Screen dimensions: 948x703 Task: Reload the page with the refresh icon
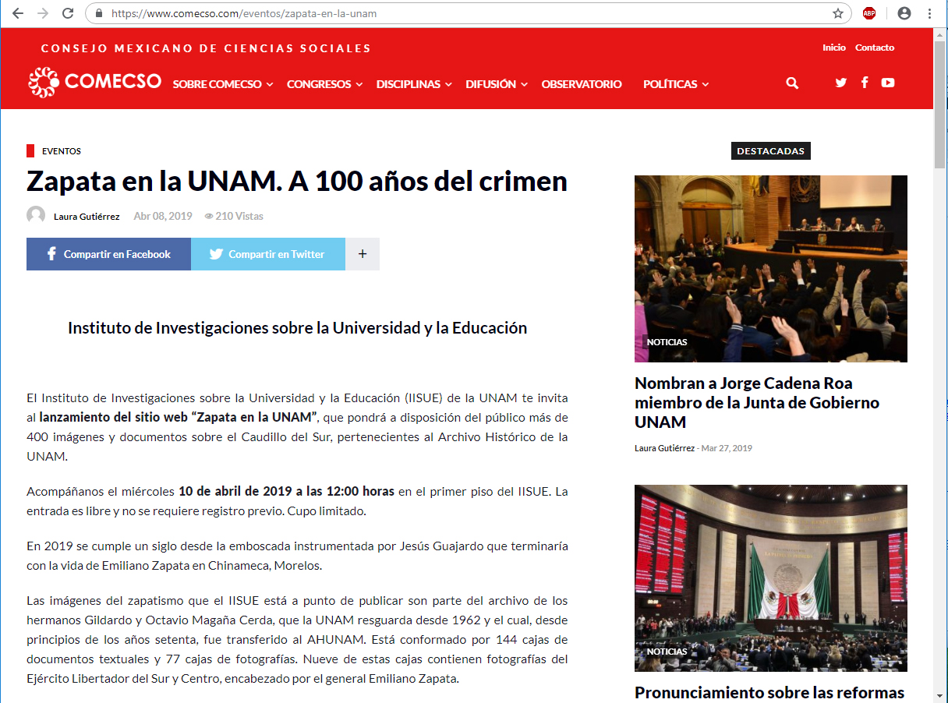(x=68, y=13)
